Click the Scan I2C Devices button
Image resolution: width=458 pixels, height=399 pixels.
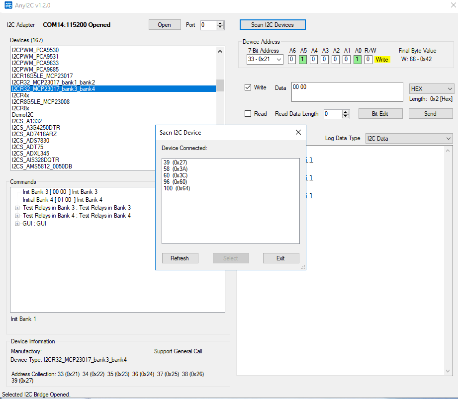pos(272,25)
